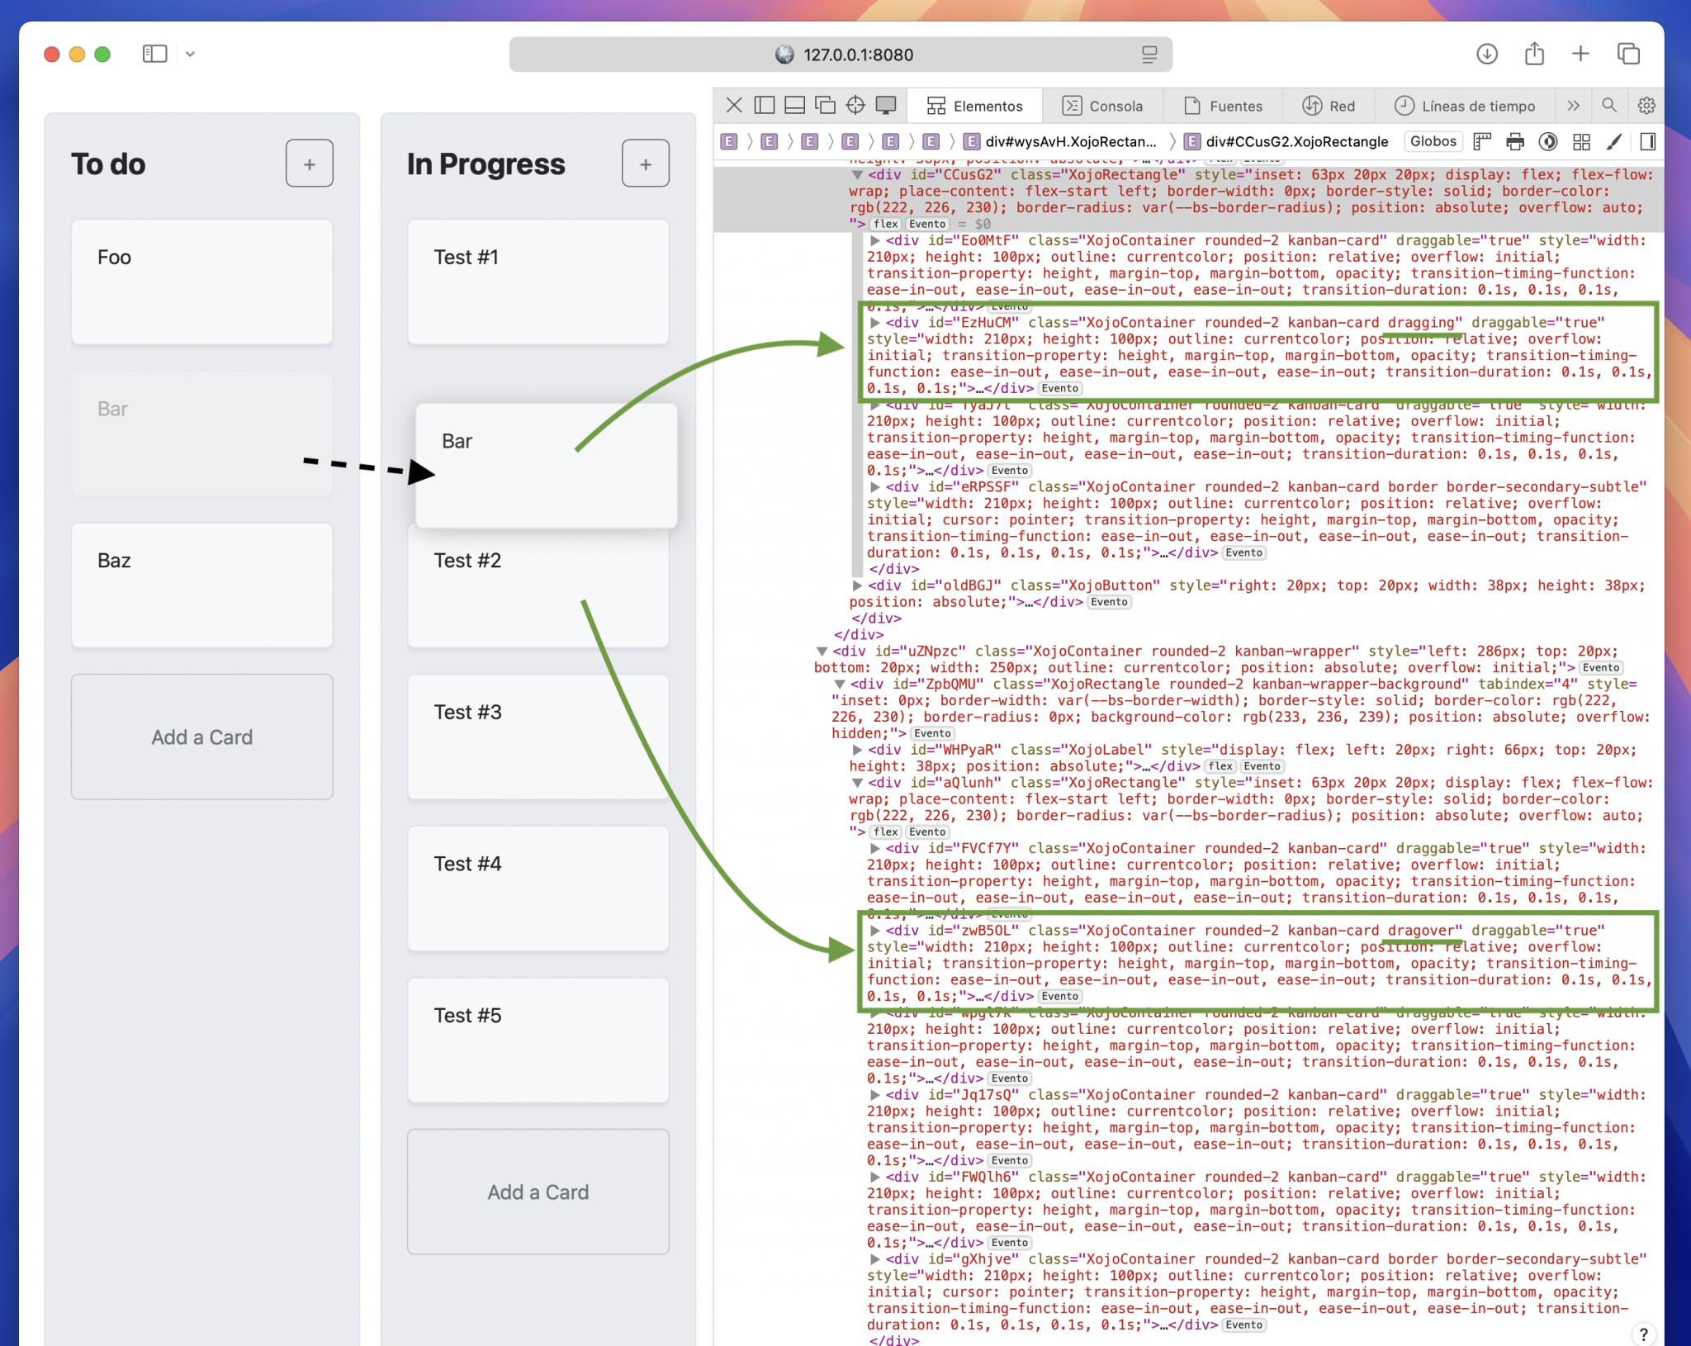Add card using To do plus button

tap(310, 164)
